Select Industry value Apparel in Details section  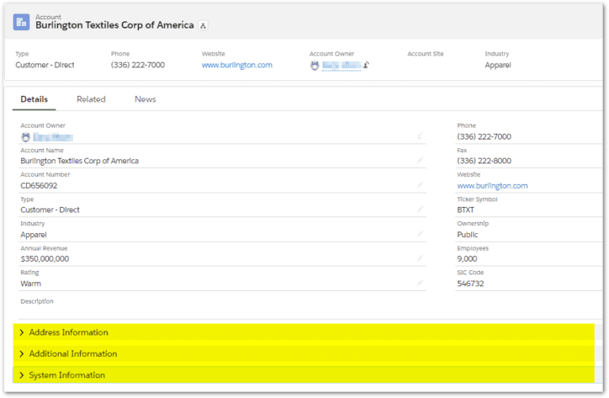[33, 235]
